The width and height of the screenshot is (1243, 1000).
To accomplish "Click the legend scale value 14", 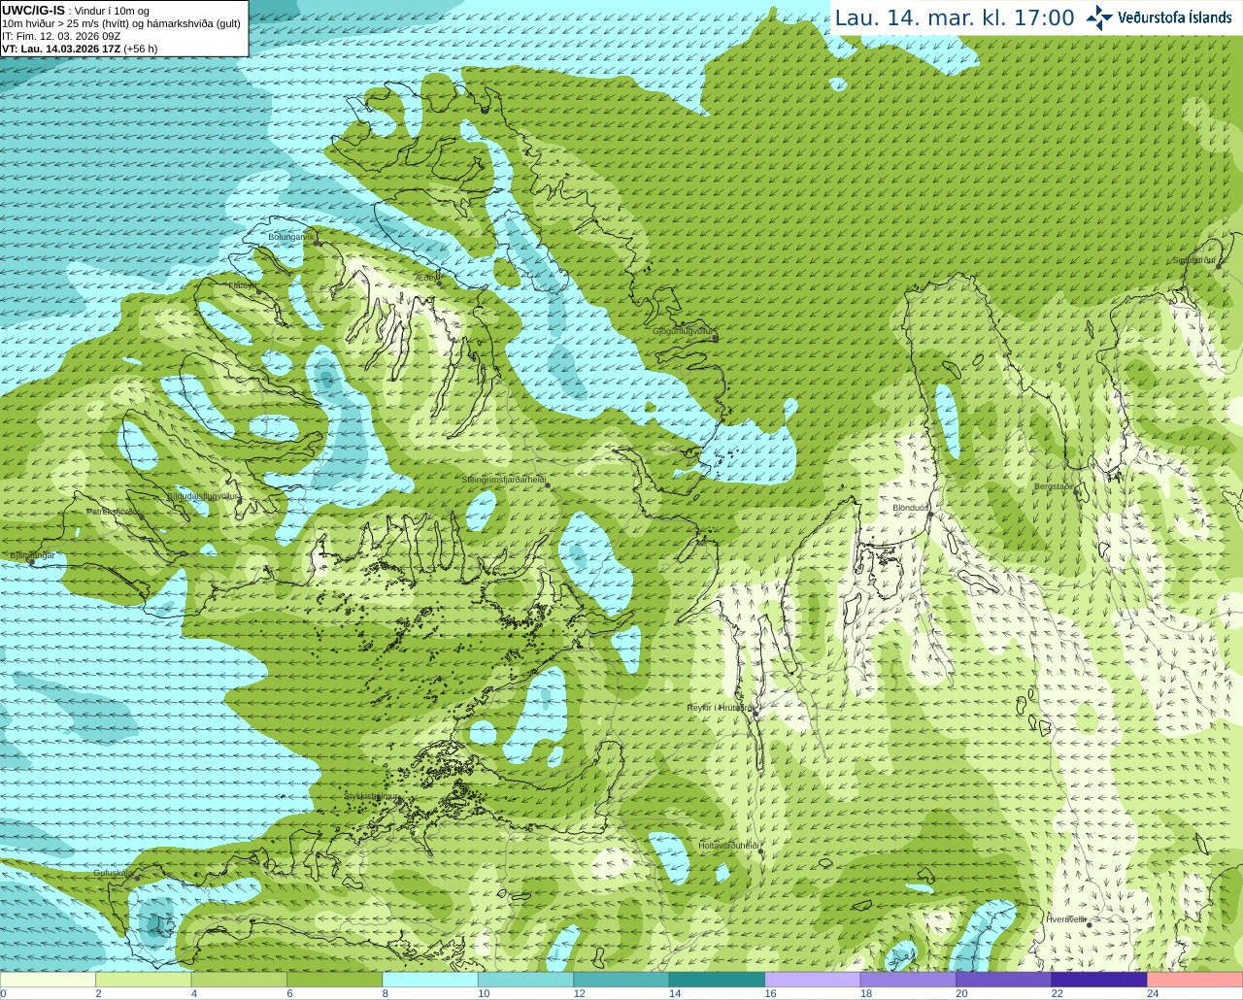I will [x=674, y=993].
